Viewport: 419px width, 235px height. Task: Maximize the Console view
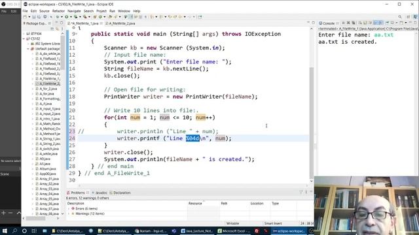pos(416,23)
